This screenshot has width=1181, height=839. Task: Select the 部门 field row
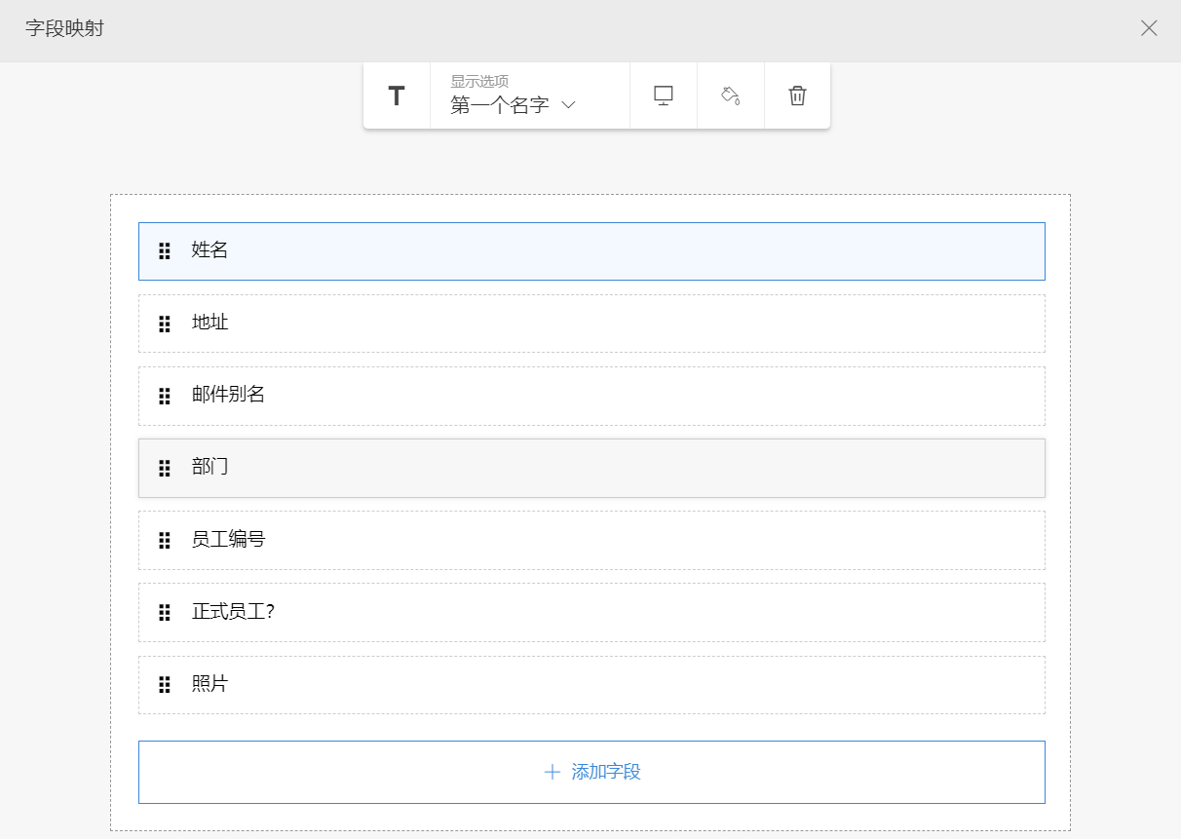(590, 468)
